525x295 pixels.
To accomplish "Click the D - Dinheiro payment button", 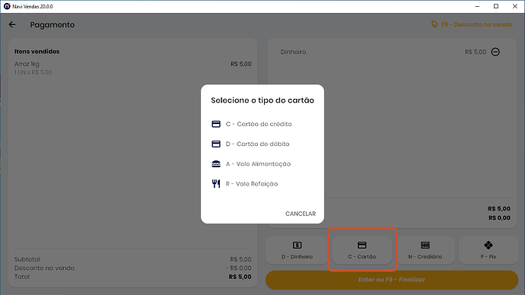I will 297,250.
